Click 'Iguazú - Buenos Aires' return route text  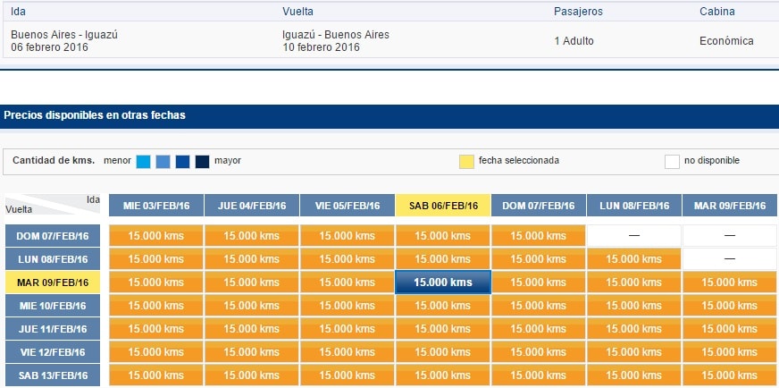336,35
